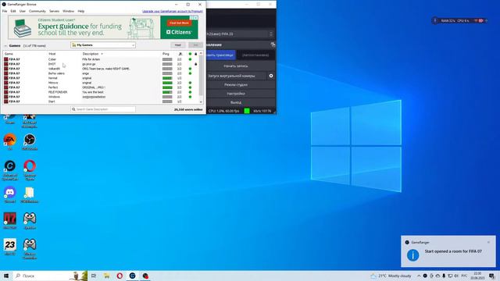Open the User menu in GameRanger
The height and width of the screenshot is (281, 500).
pos(23,11)
